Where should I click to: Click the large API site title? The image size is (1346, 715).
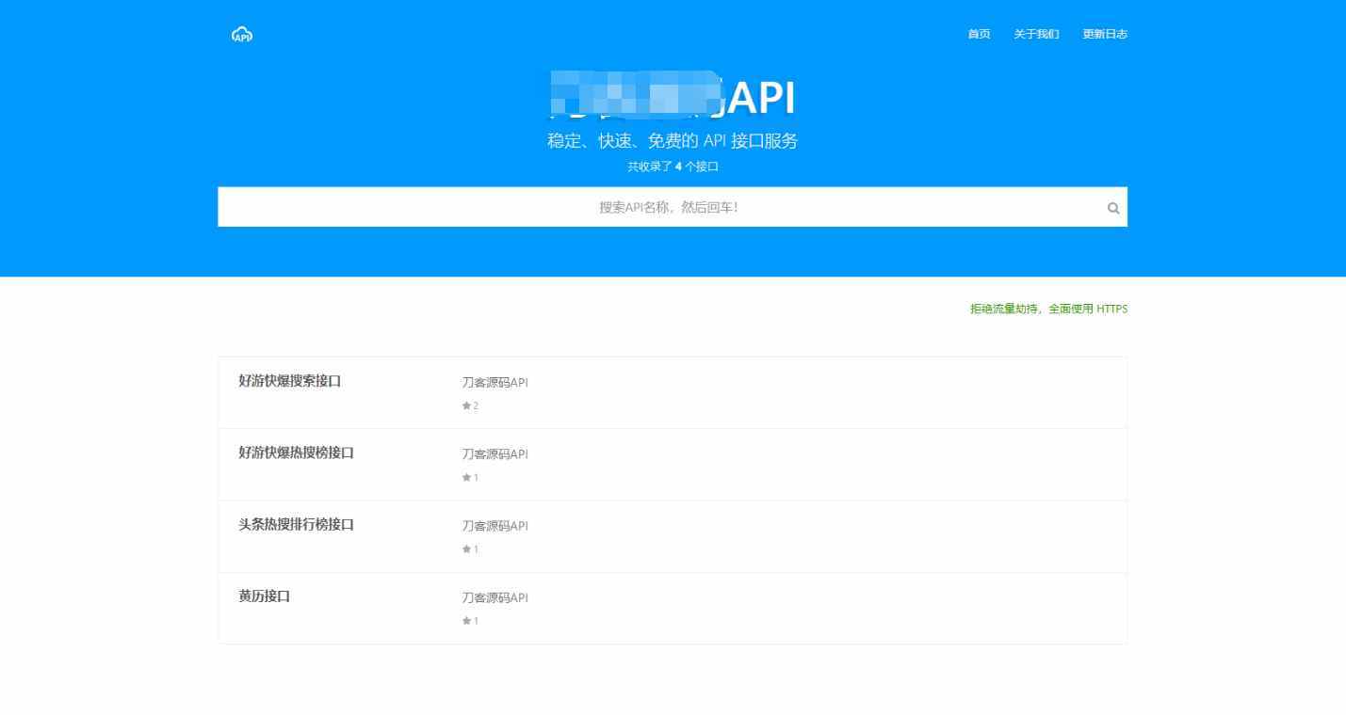(673, 98)
